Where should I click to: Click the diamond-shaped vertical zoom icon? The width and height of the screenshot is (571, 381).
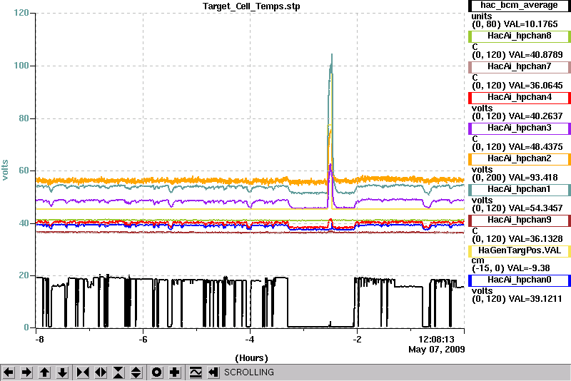pos(136,372)
